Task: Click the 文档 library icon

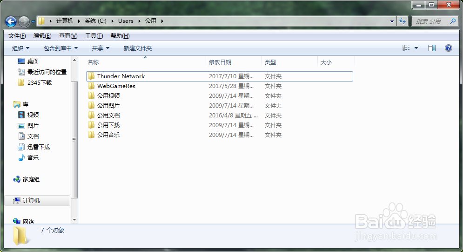Action: click(21, 136)
